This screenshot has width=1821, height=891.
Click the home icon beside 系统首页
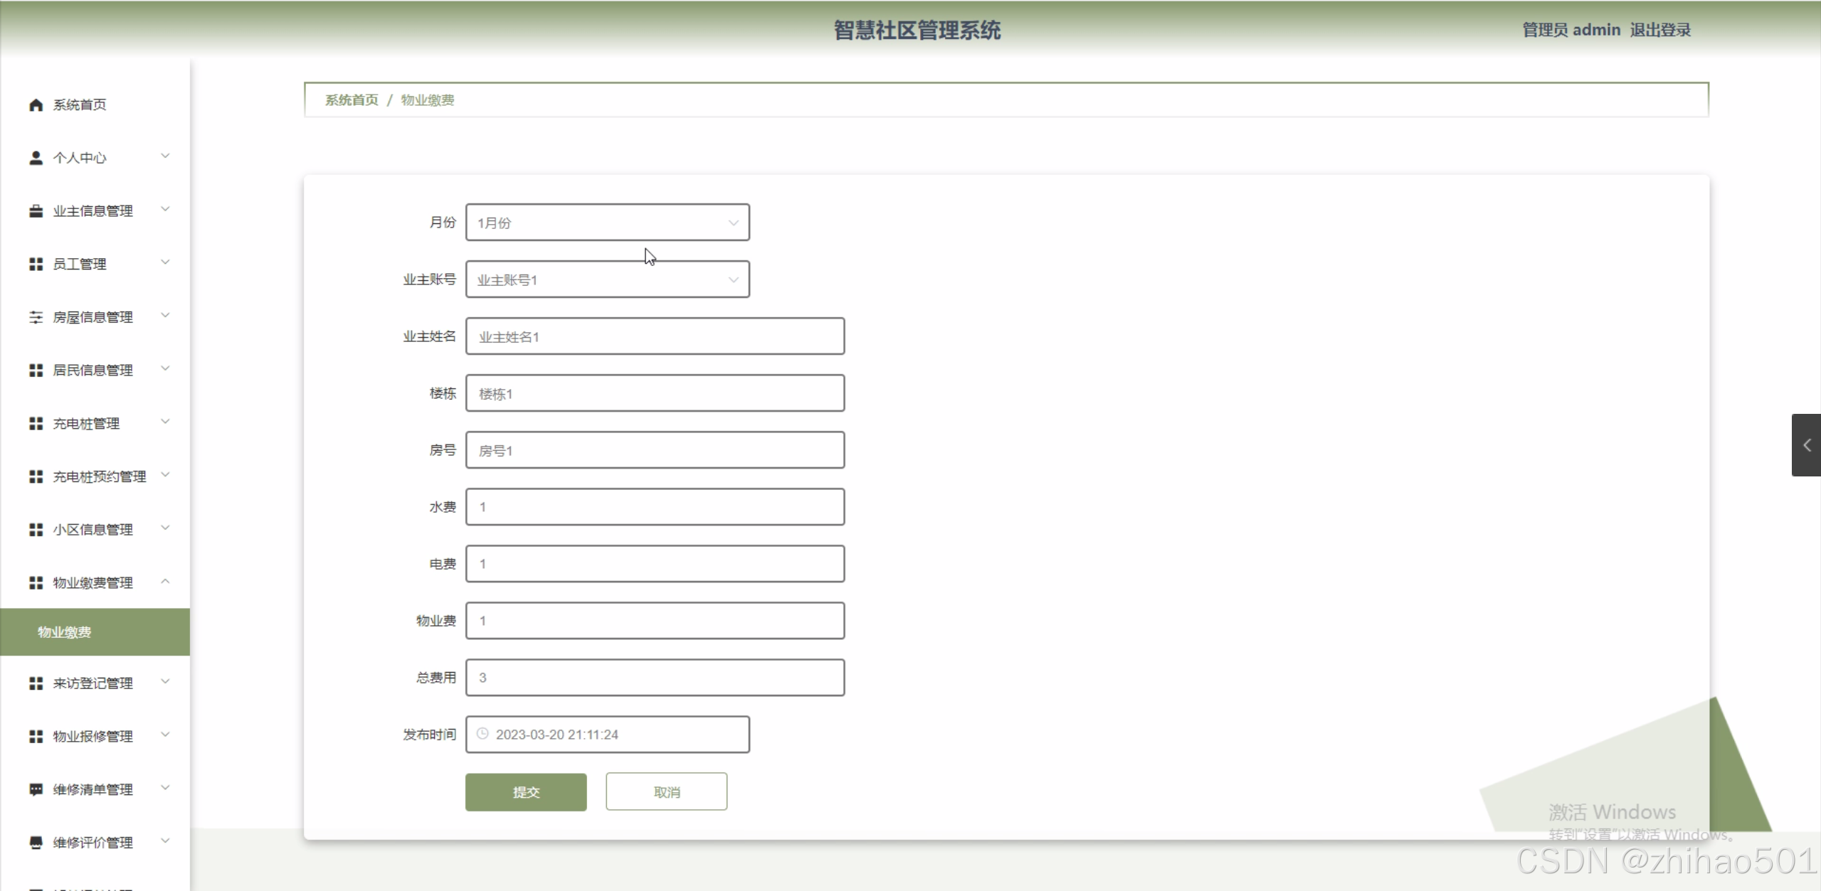click(x=36, y=105)
